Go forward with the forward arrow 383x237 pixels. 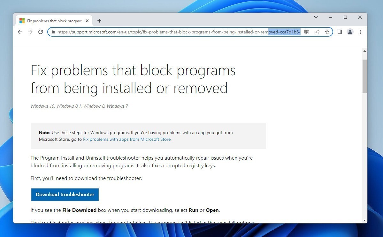30,32
